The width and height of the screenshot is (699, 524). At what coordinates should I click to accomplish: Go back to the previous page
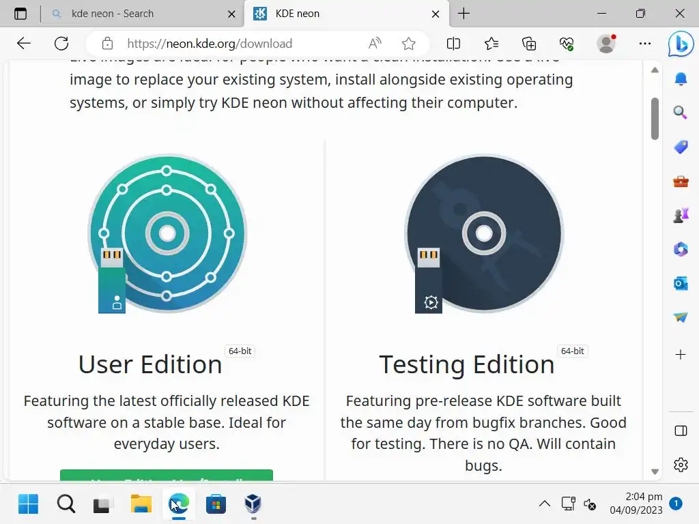click(x=24, y=43)
